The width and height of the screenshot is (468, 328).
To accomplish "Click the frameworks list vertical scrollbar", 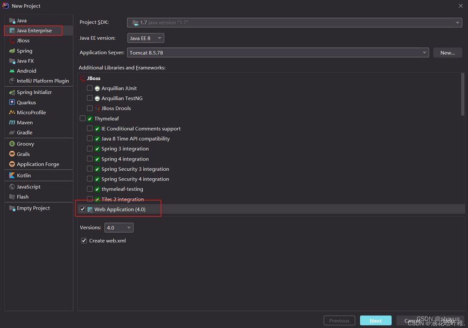I will pos(463,94).
